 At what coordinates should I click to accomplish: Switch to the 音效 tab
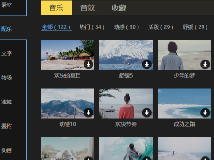coord(88,8)
